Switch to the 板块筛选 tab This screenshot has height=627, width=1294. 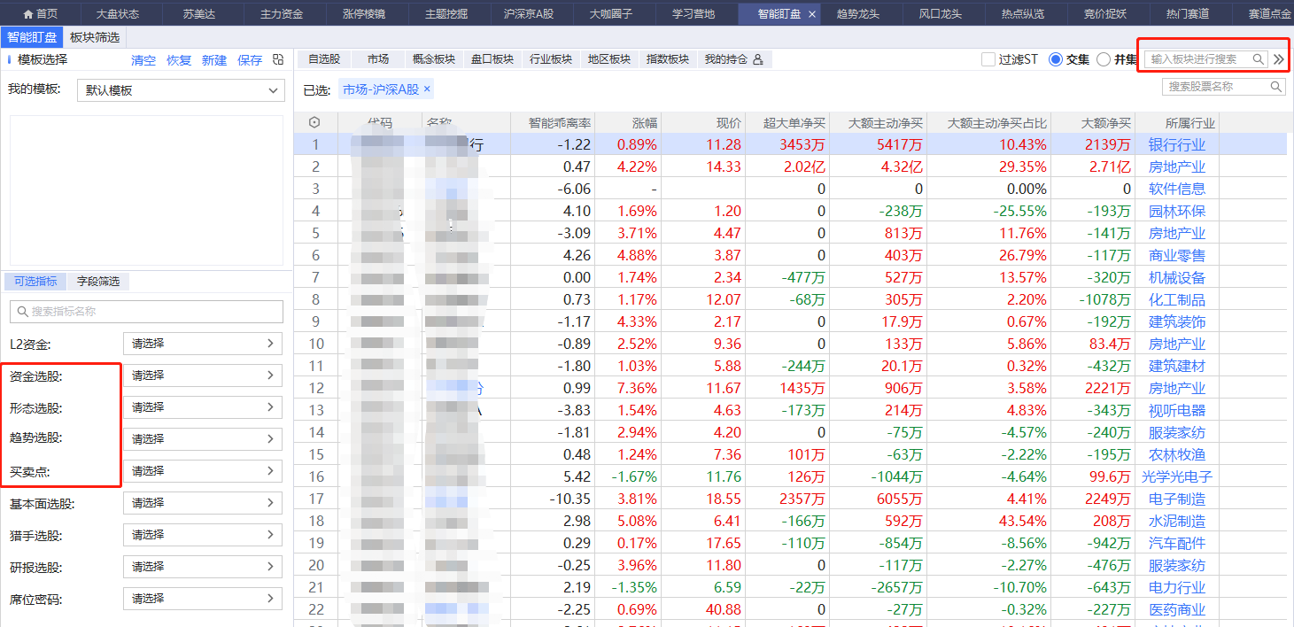click(94, 37)
